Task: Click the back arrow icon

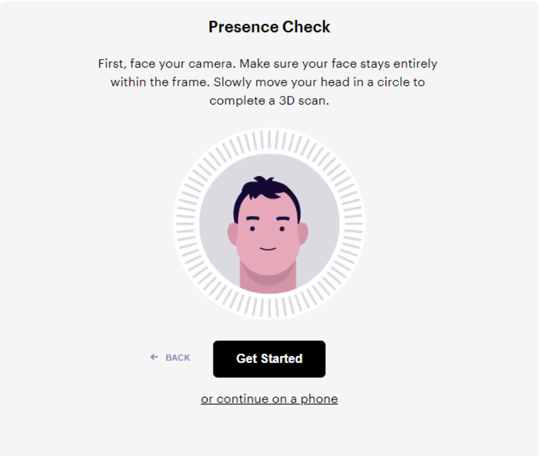Action: coord(154,357)
